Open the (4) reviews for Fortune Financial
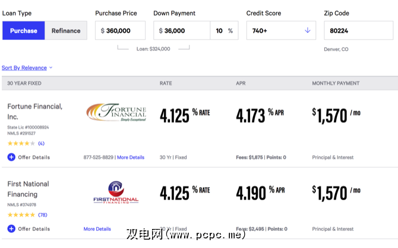This screenshot has height=248, width=398. pyautogui.click(x=41, y=143)
